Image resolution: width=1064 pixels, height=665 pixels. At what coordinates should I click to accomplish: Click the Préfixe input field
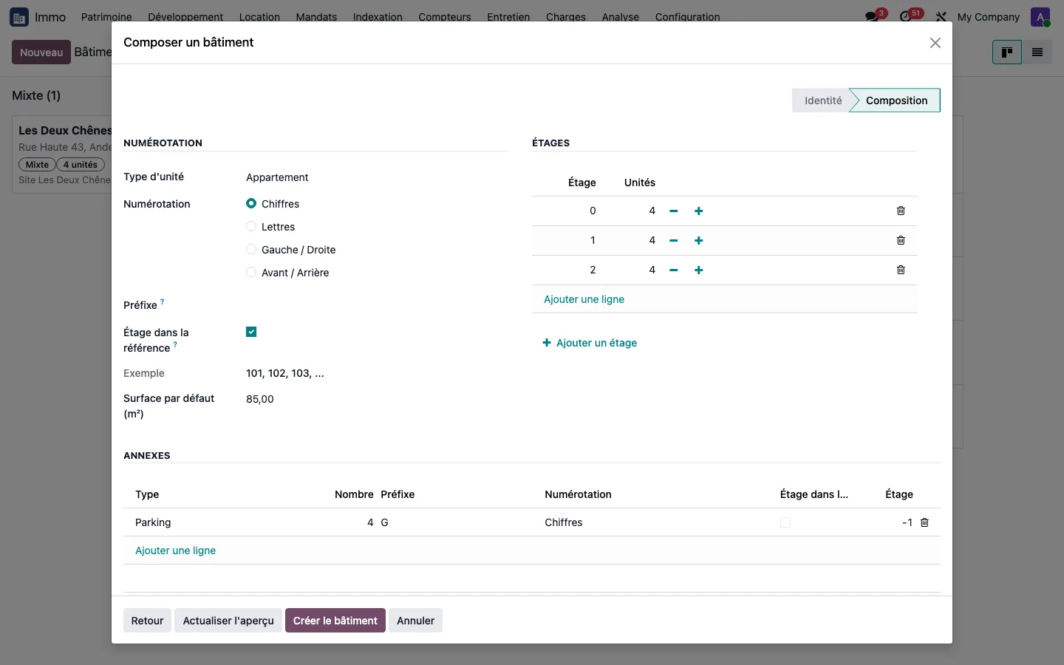point(377,305)
